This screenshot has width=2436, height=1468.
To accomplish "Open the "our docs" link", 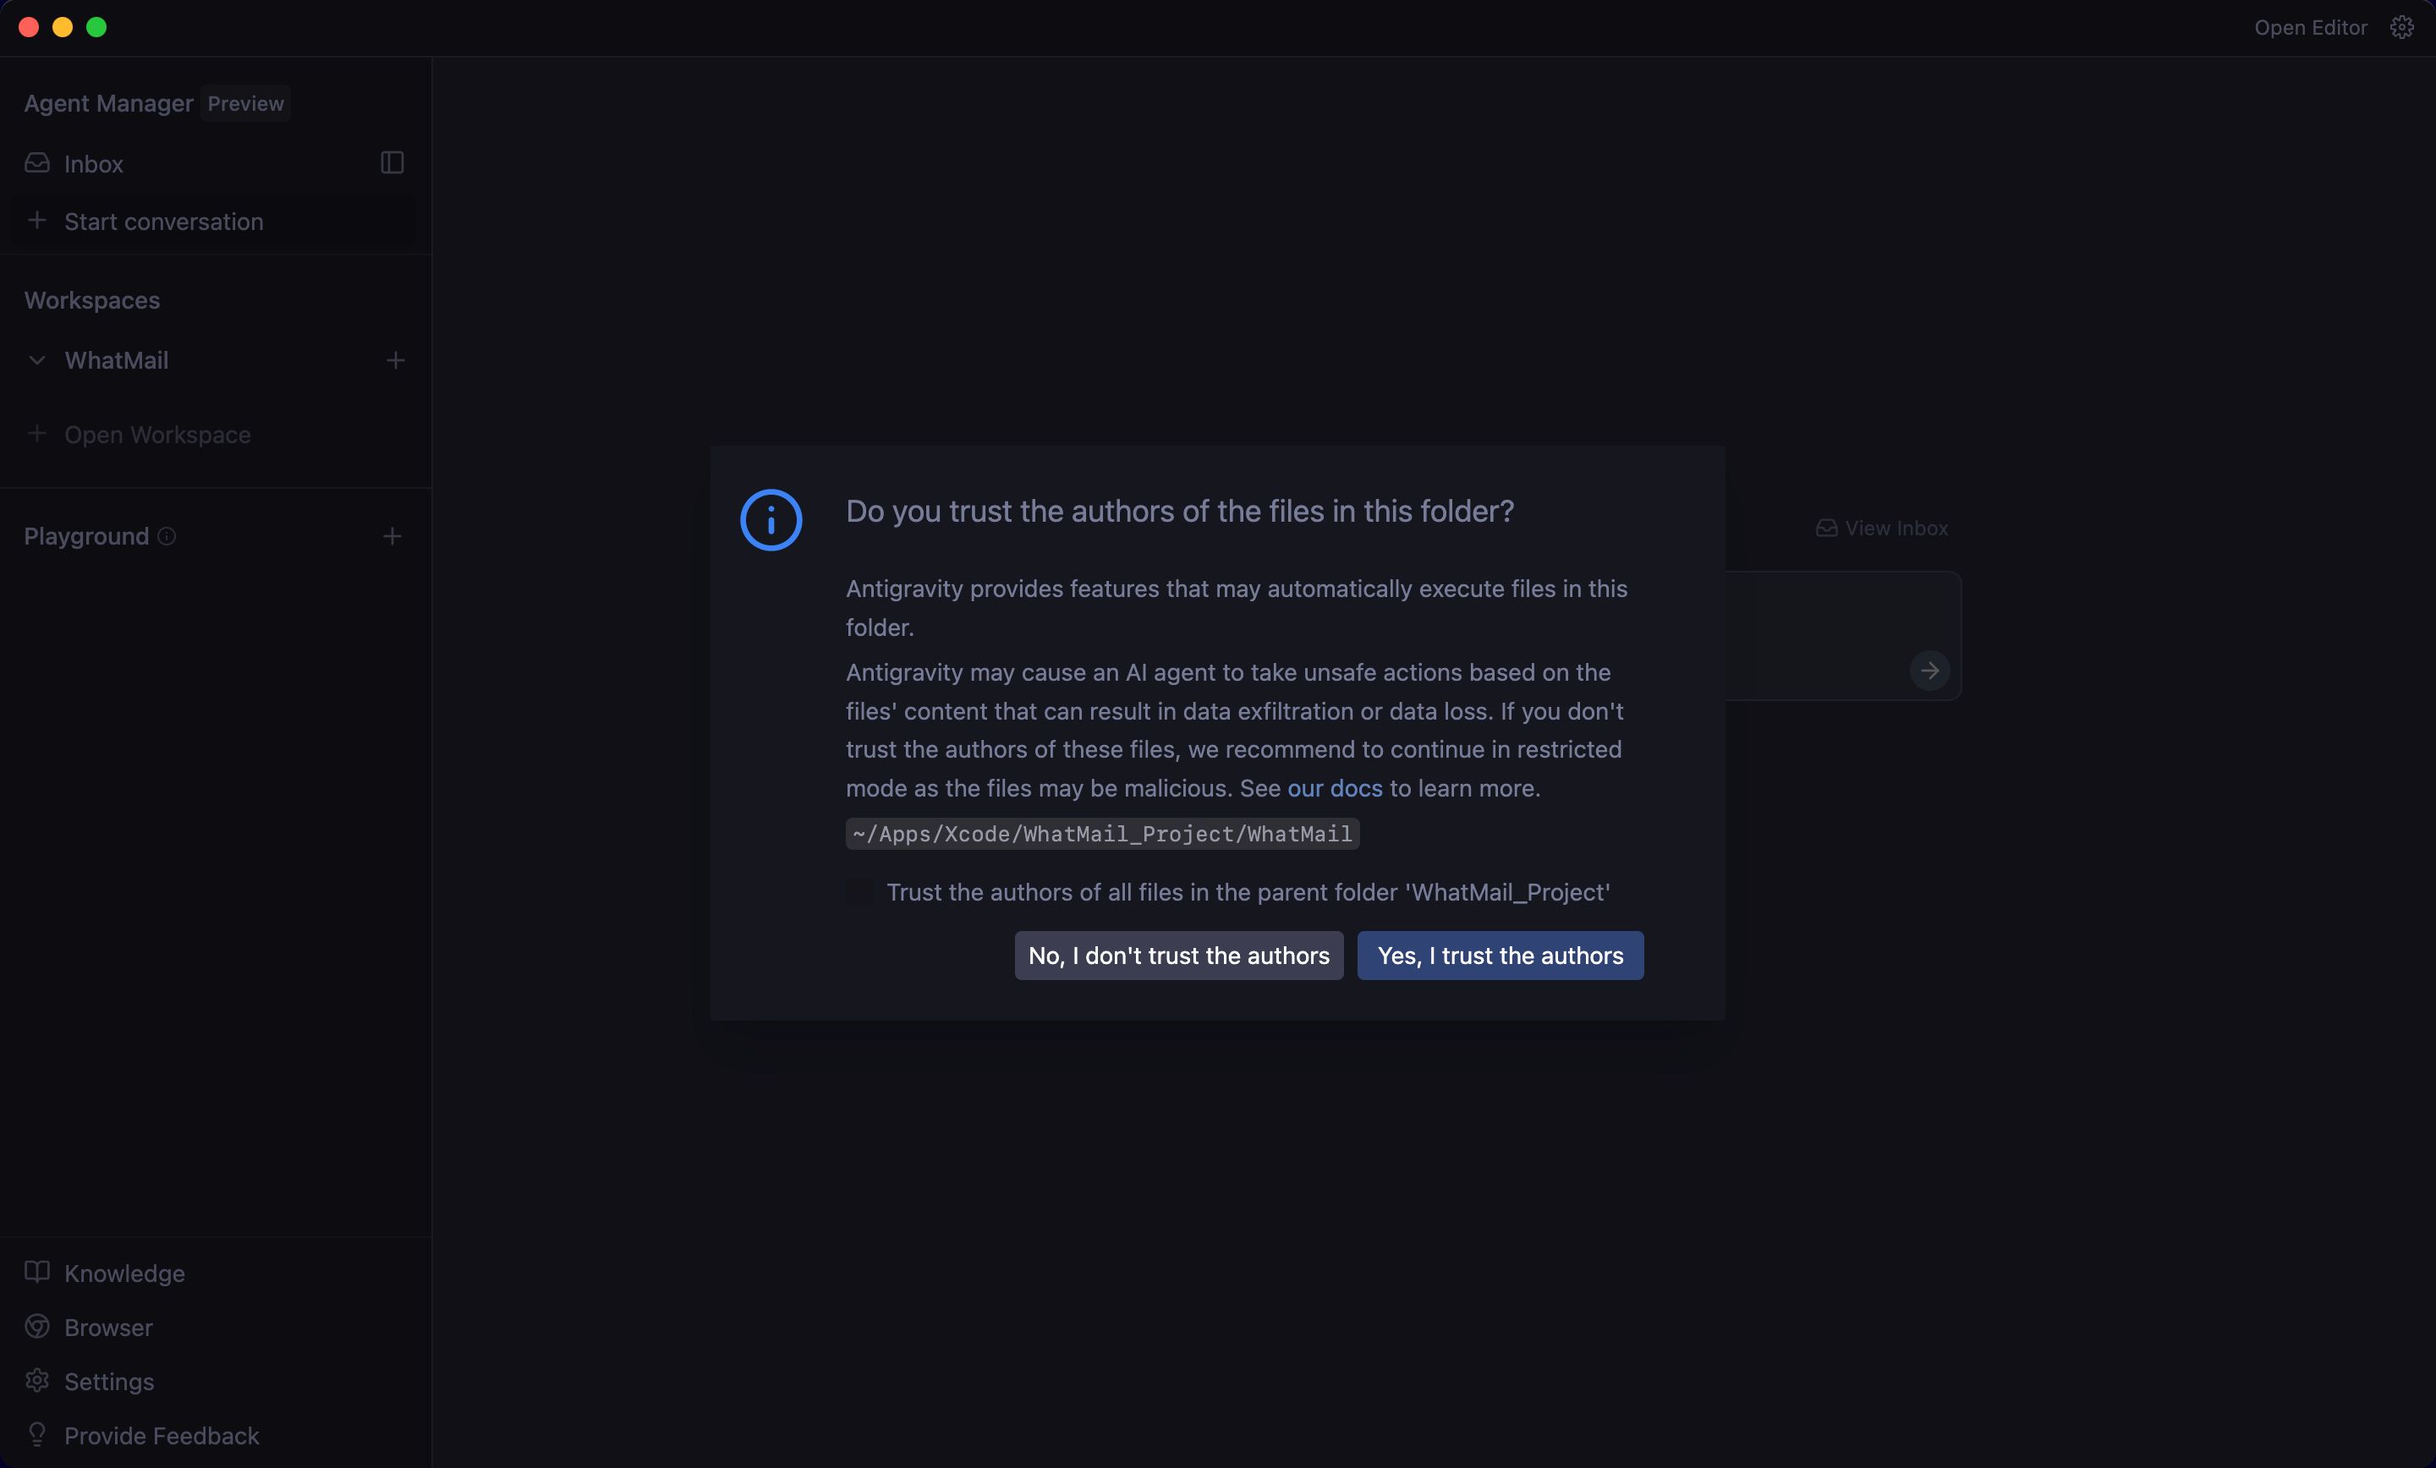I will [1335, 788].
